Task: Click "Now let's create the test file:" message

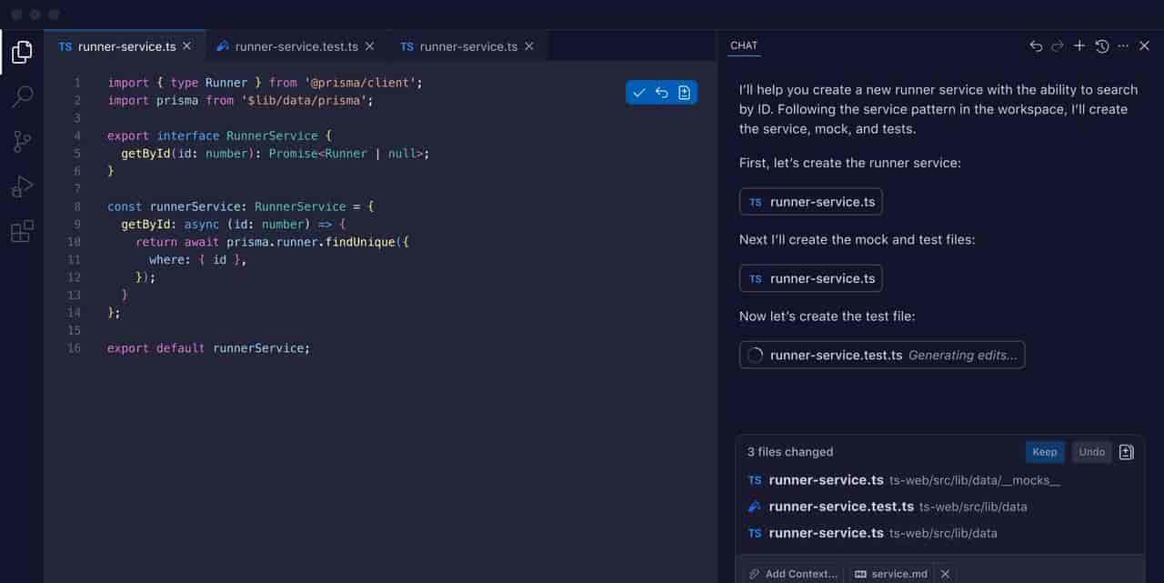Action: [x=828, y=317]
